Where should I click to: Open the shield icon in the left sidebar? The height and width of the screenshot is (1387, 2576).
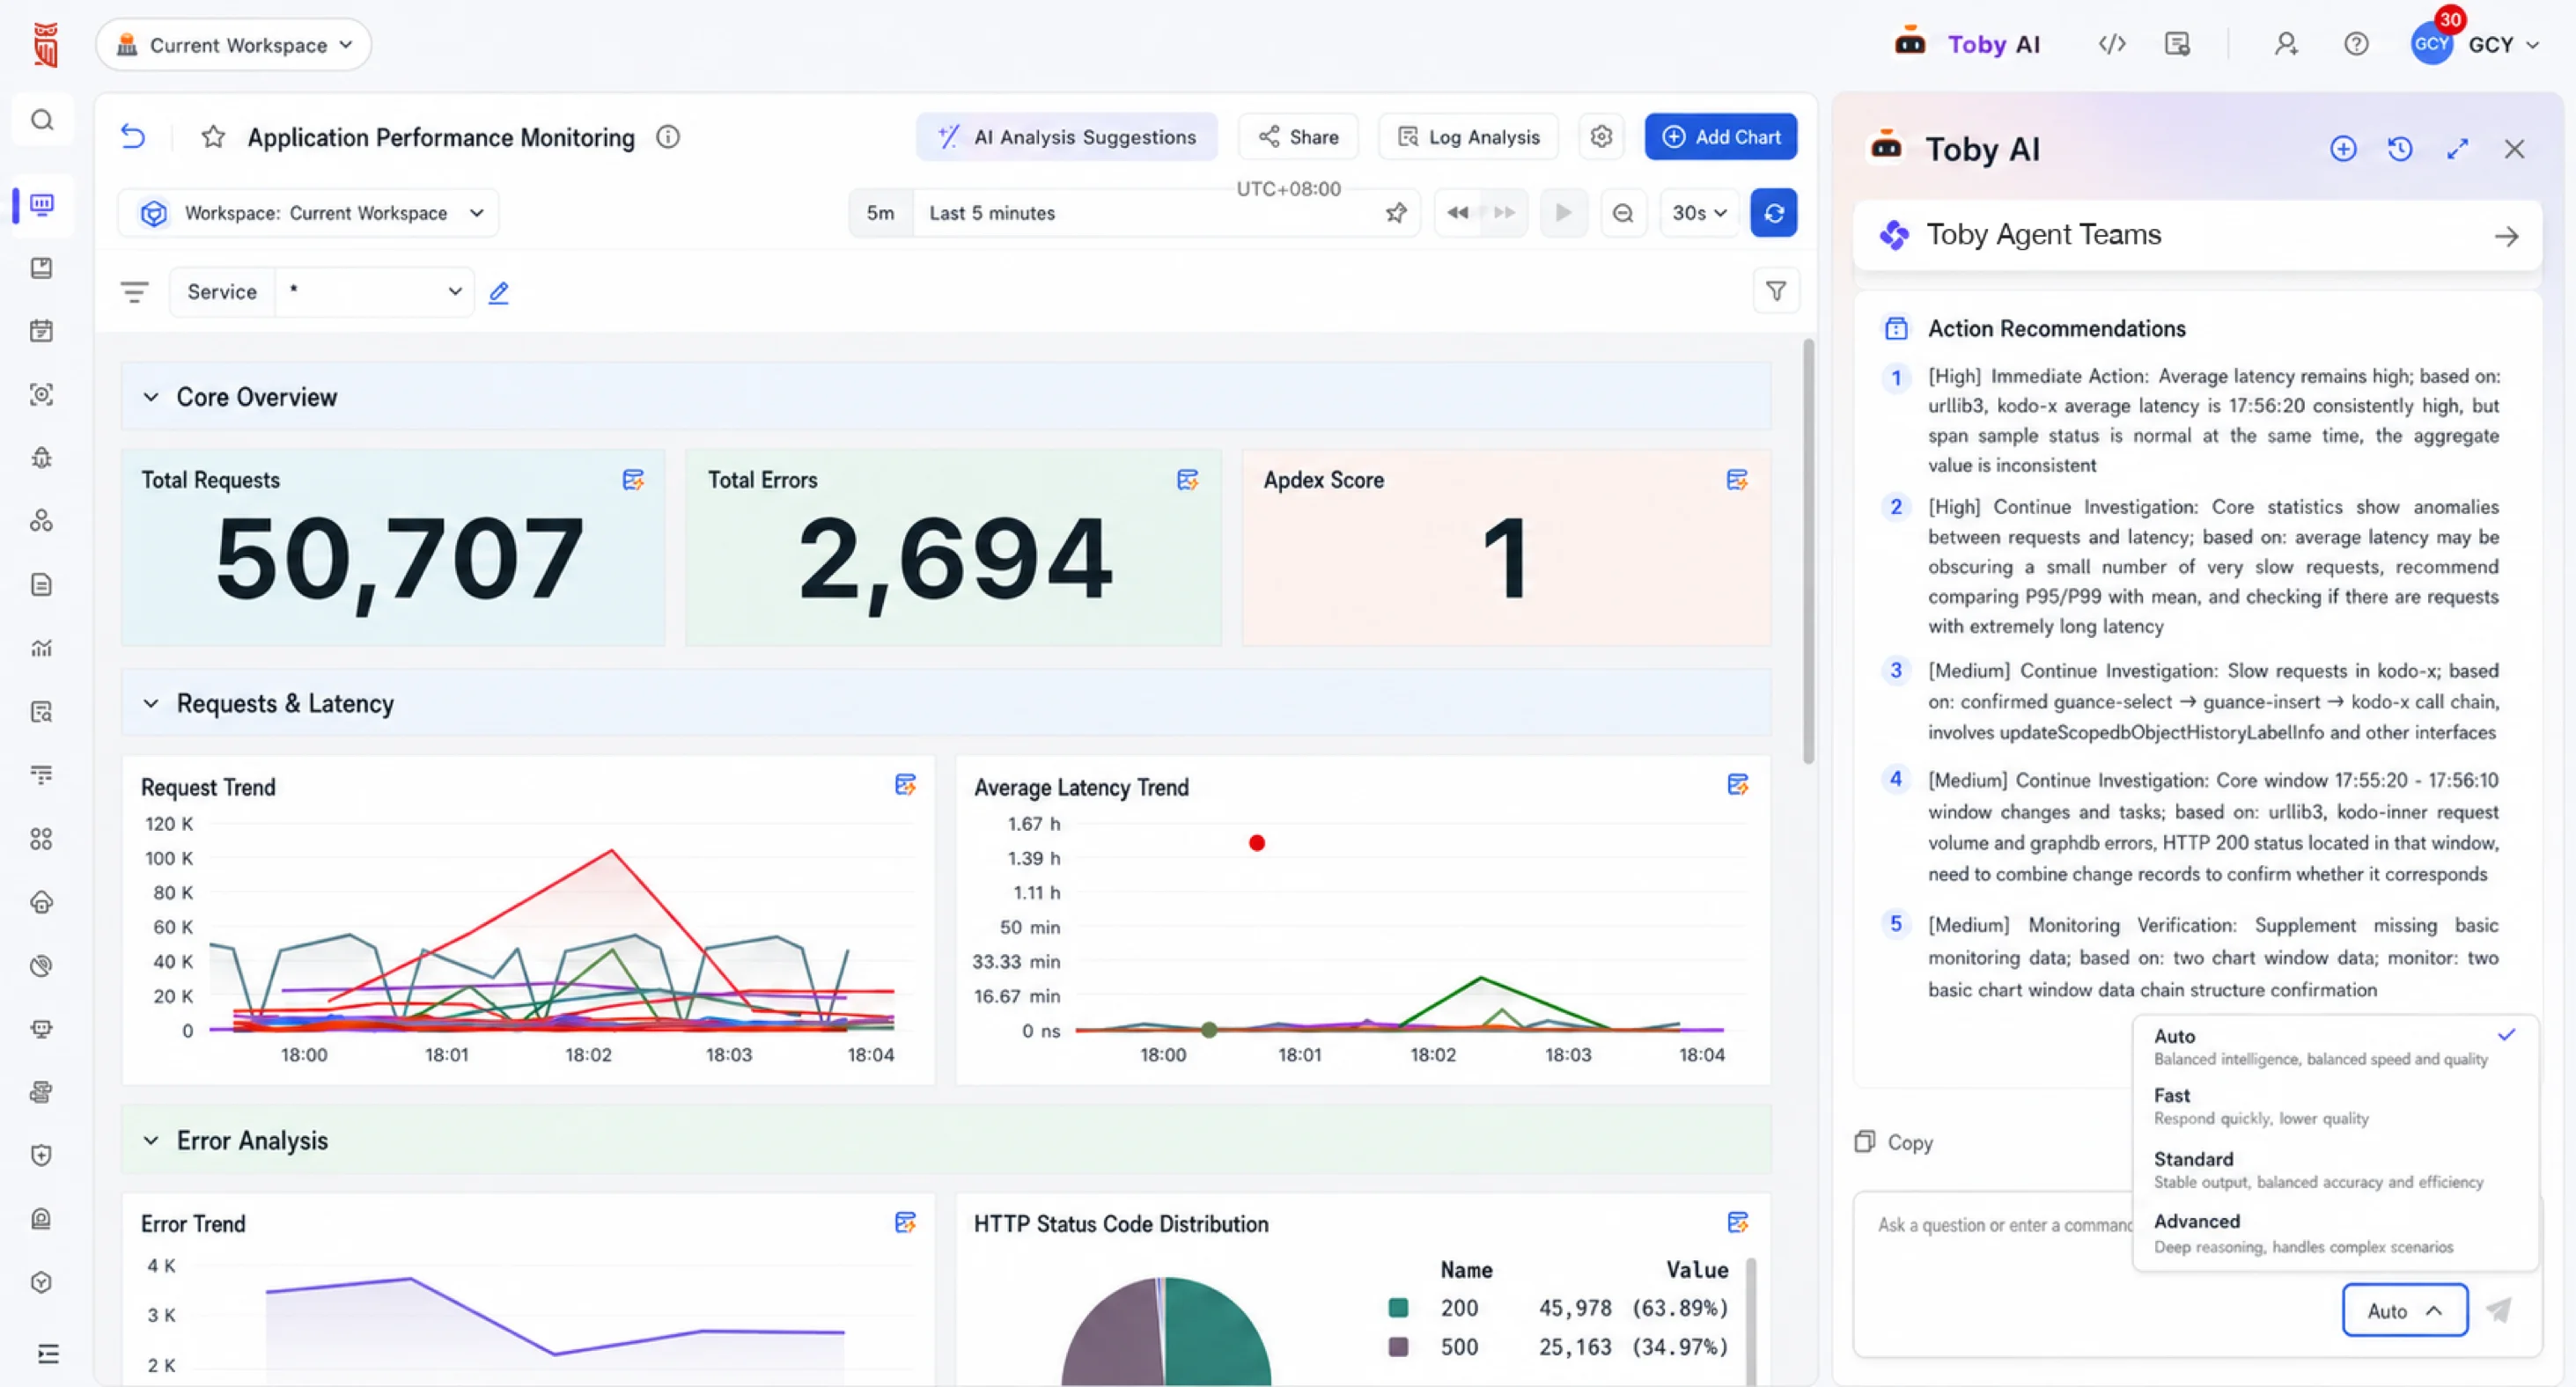(x=42, y=1155)
